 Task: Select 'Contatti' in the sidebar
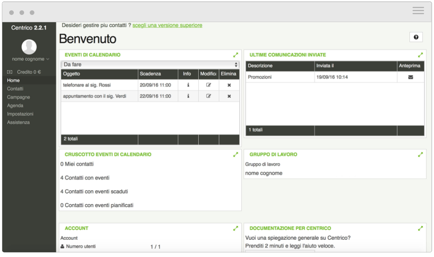(x=15, y=88)
